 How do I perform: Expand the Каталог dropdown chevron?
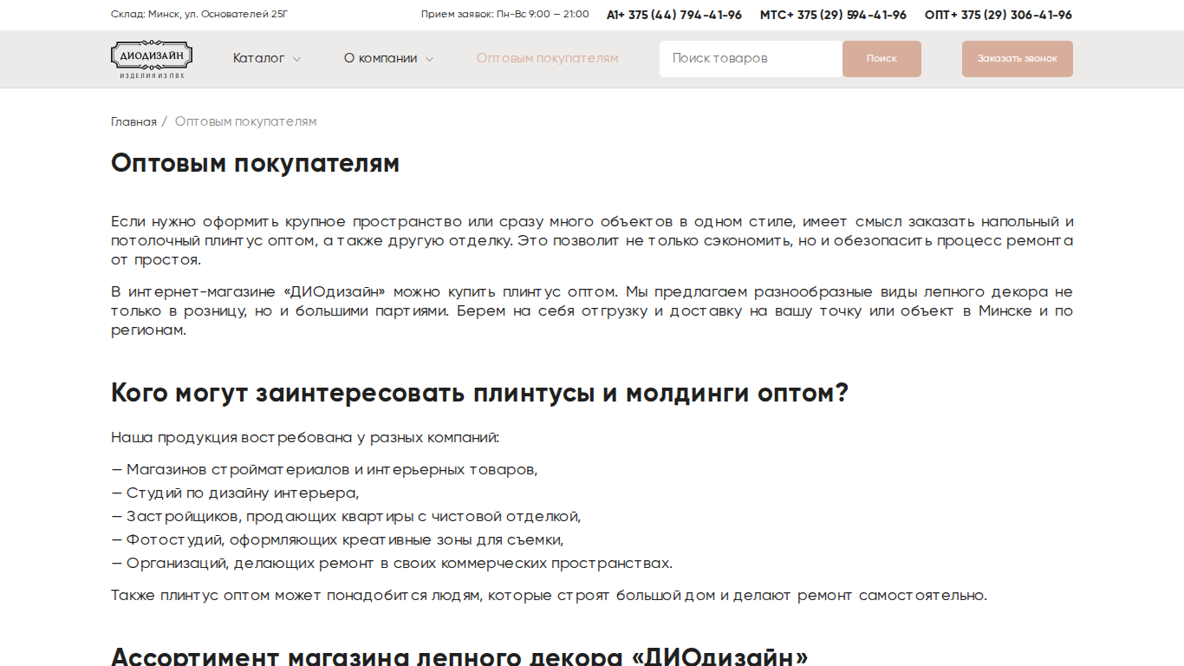(296, 59)
